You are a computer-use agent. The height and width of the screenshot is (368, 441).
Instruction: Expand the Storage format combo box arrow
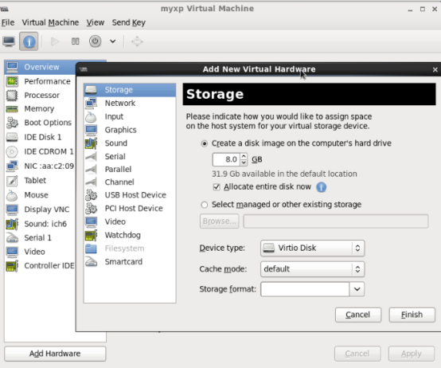point(357,289)
